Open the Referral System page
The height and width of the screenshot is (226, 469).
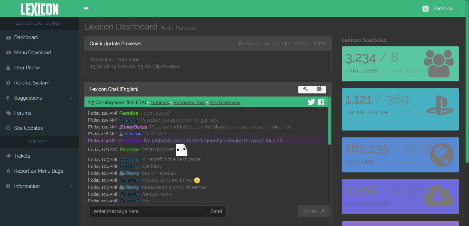coord(39,83)
